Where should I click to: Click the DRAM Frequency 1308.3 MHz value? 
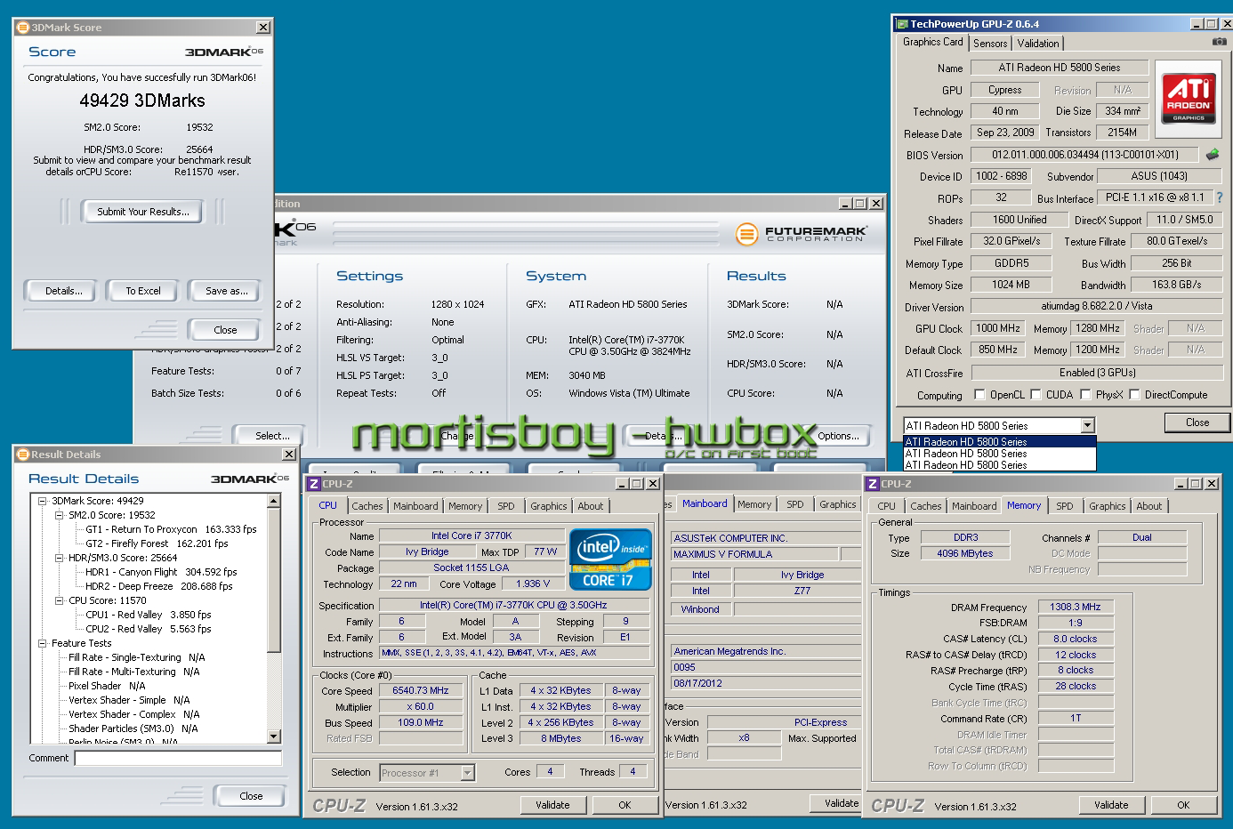[1076, 607]
